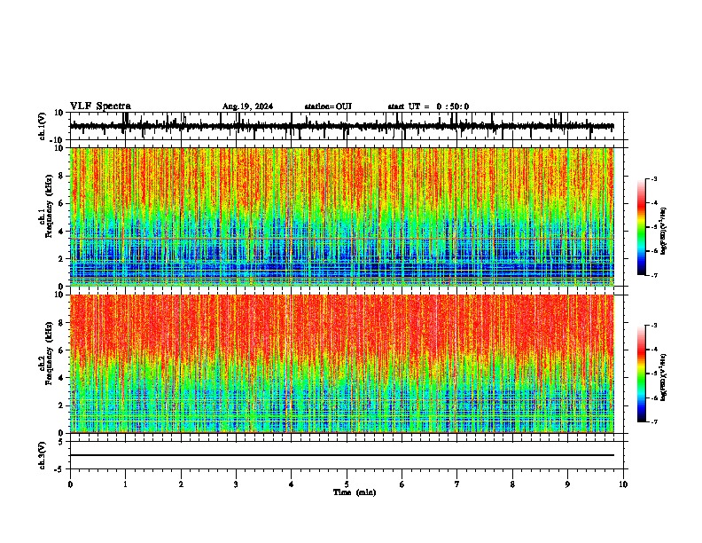The image size is (702, 543).
Task: Click the "ch.3(V)" axis label
Action: [43, 455]
